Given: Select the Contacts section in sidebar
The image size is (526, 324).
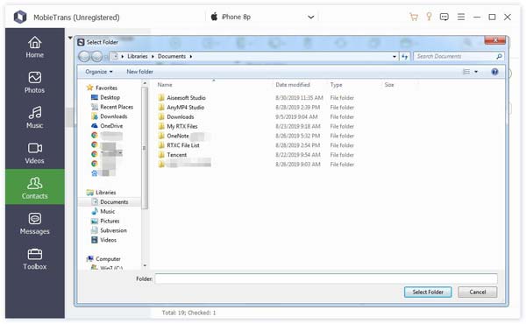Looking at the screenshot, I should click(34, 187).
